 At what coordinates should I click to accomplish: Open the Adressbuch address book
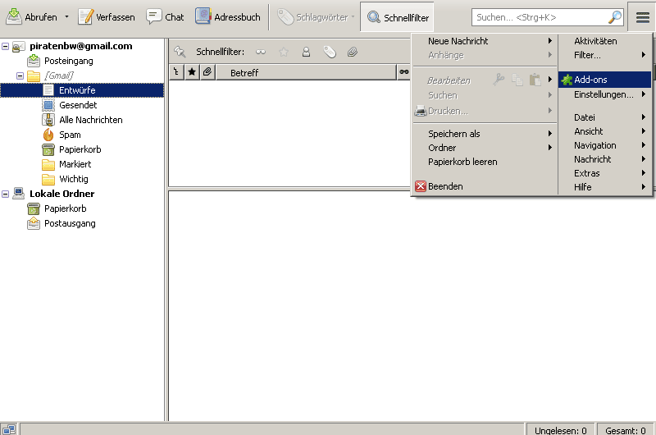click(x=228, y=17)
